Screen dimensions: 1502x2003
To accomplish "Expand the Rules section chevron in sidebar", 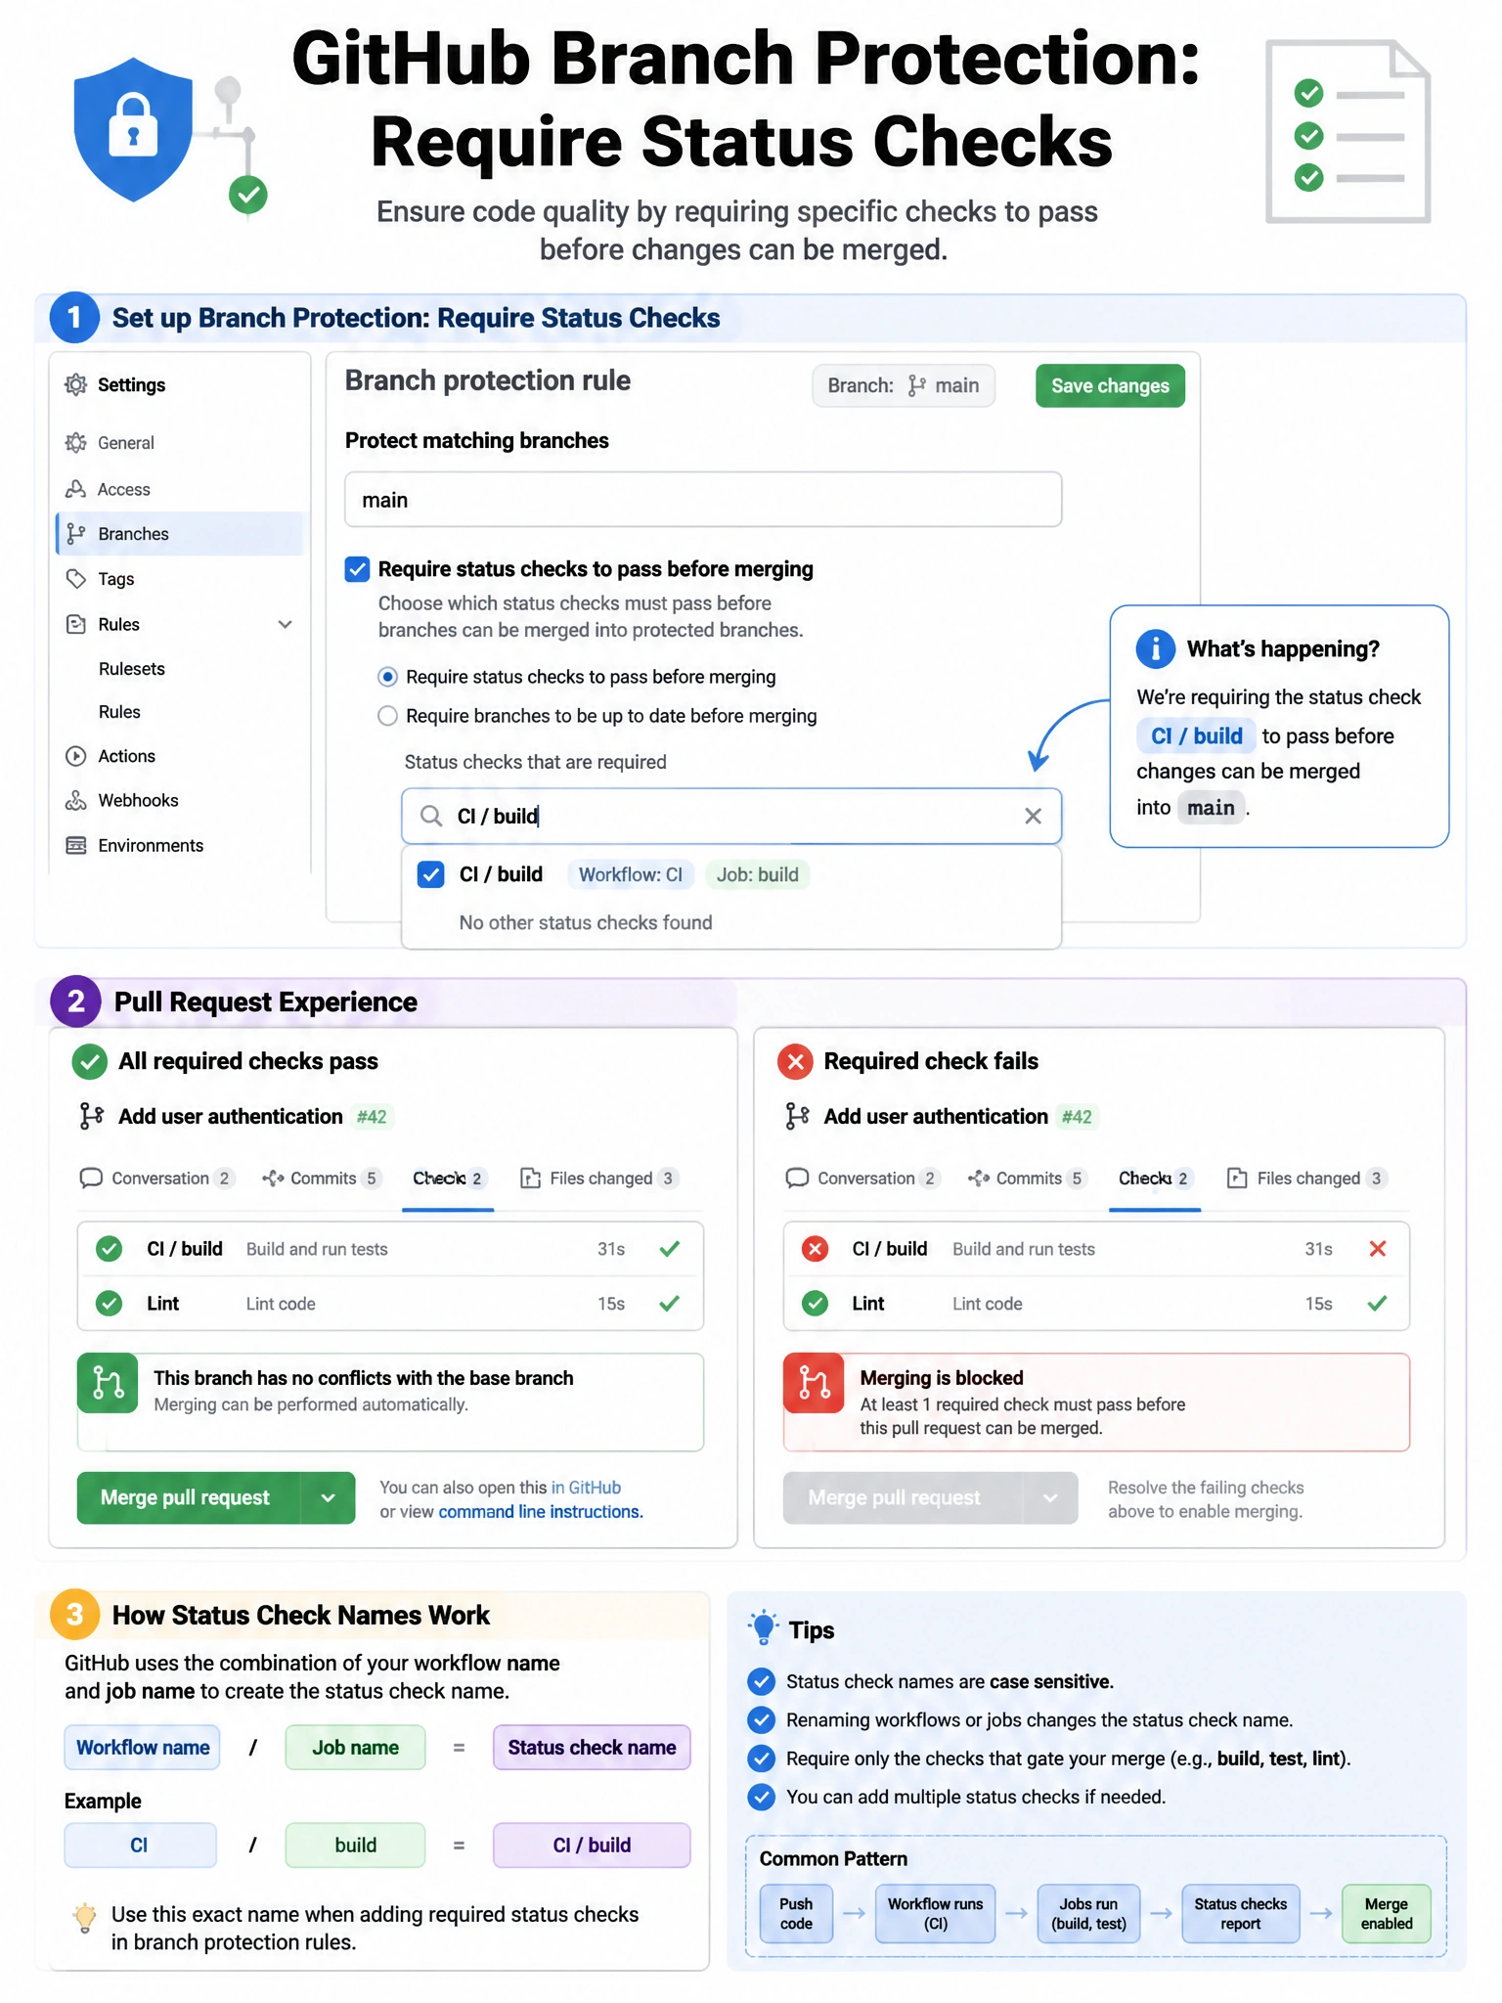I will coord(285,624).
